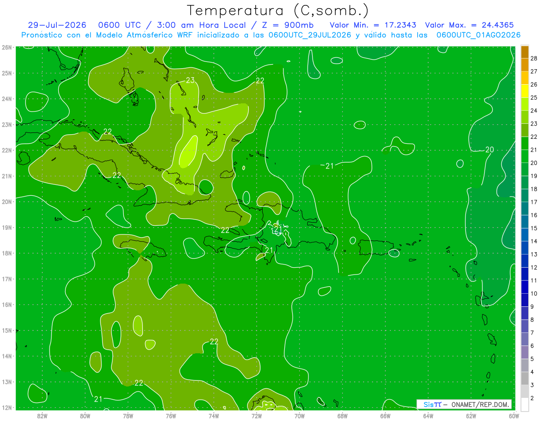This screenshot has width=546, height=422.
Task: Click the 19N latitude axis label
Action: [x=6, y=227]
